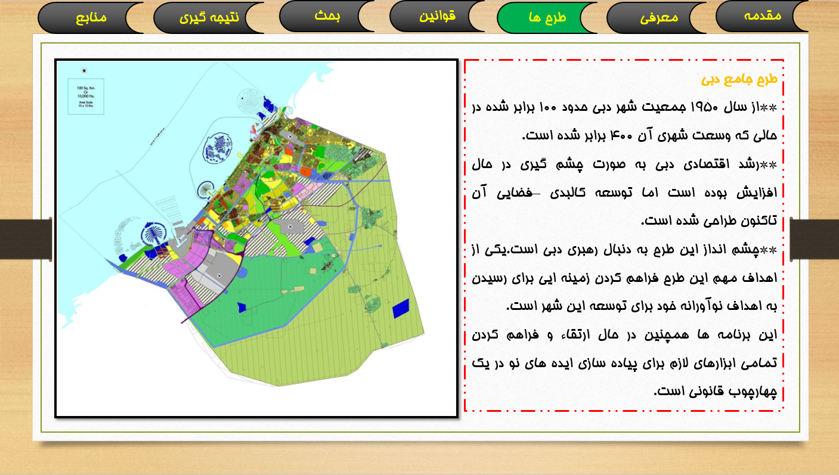This screenshot has height=475, width=839.
Task: Click the line starting این برنامه ها همچنین
Action: click(x=625, y=334)
